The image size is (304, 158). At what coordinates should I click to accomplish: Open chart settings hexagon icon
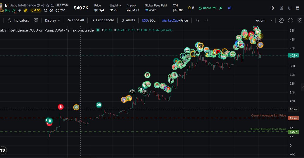coord(281,20)
